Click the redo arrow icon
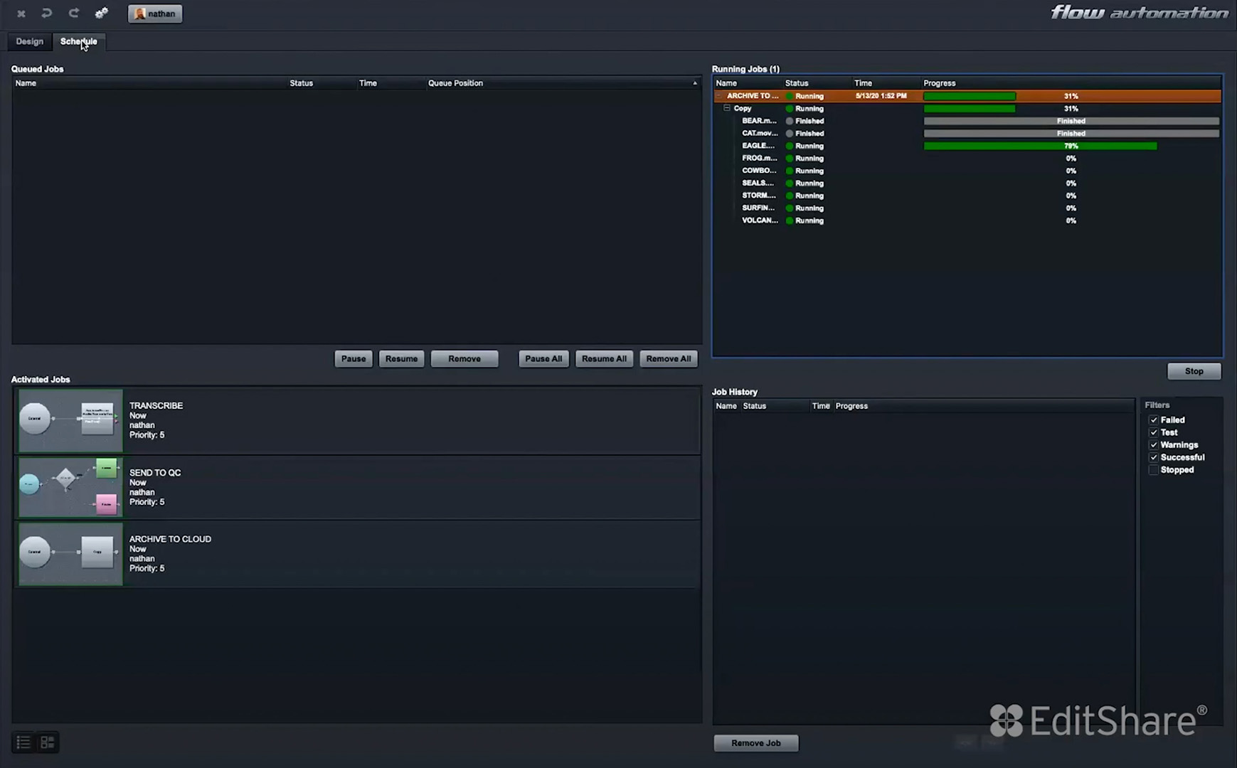The image size is (1237, 768). point(74,14)
